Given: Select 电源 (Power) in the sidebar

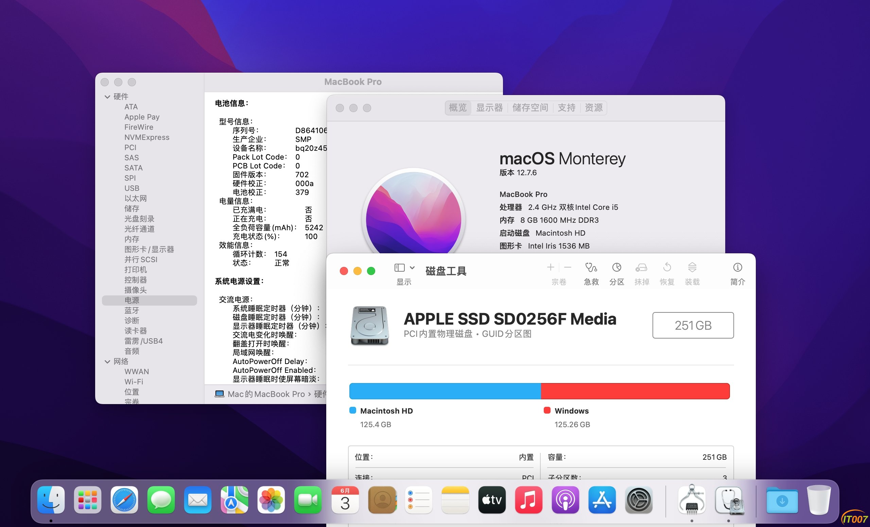Looking at the screenshot, I should coord(149,300).
